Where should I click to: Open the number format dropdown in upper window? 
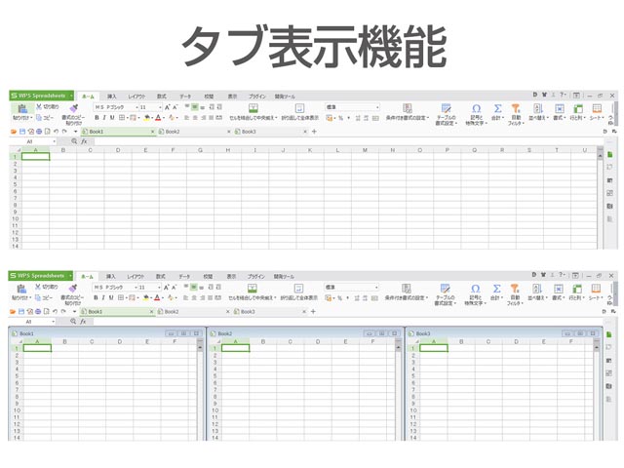[377, 107]
